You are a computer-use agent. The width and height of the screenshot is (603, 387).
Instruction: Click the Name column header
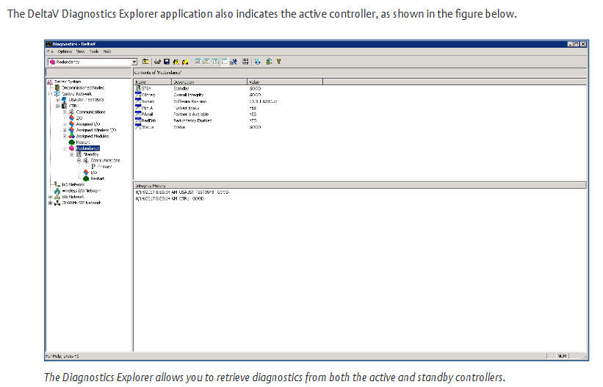pos(152,82)
